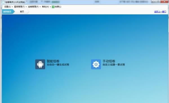Viewport: 169px width, 103px height.
Task: Expand the dropdown arrow next to 设置(S)
Action: 12,7
